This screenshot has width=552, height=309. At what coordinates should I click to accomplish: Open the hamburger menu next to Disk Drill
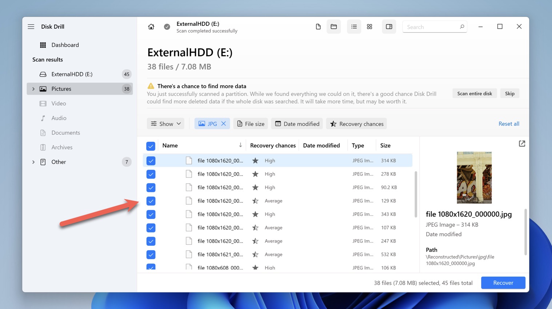pyautogui.click(x=31, y=27)
